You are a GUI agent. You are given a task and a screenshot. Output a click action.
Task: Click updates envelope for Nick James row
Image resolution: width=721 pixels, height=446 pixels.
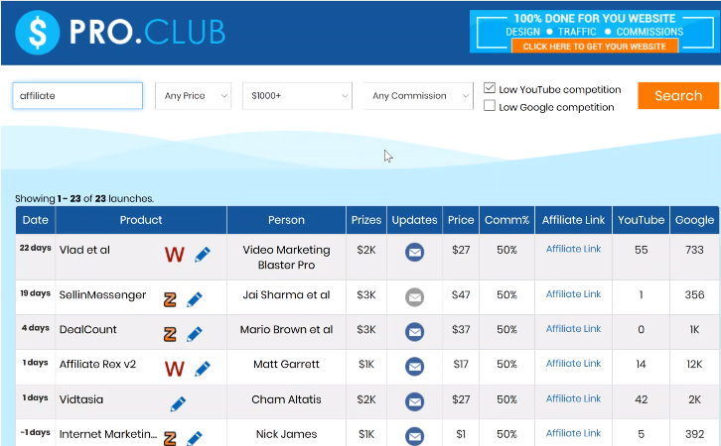coord(415,436)
